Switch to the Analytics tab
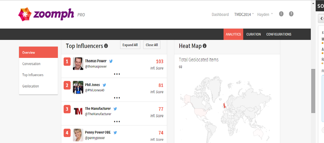This screenshot has width=324, height=143. click(233, 34)
